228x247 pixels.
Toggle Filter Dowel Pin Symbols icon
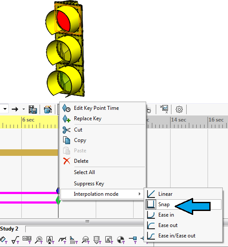[121, 240]
